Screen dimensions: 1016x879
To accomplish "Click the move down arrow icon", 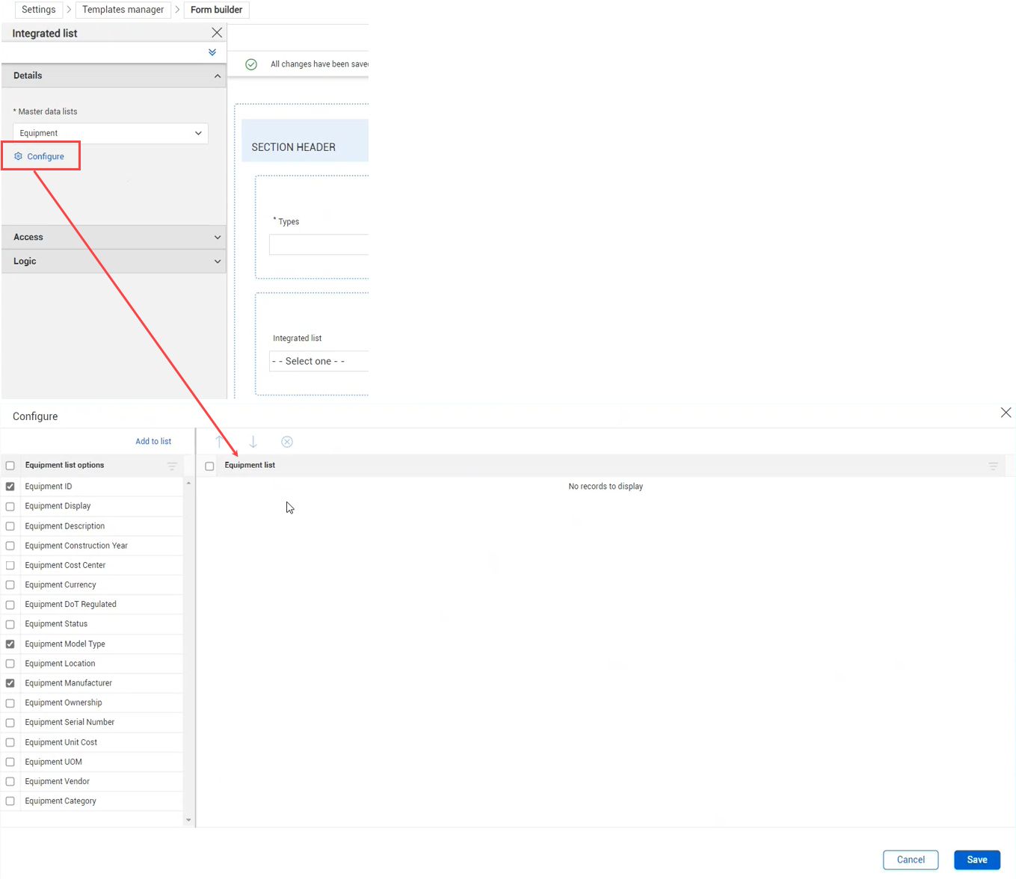I will point(253,442).
